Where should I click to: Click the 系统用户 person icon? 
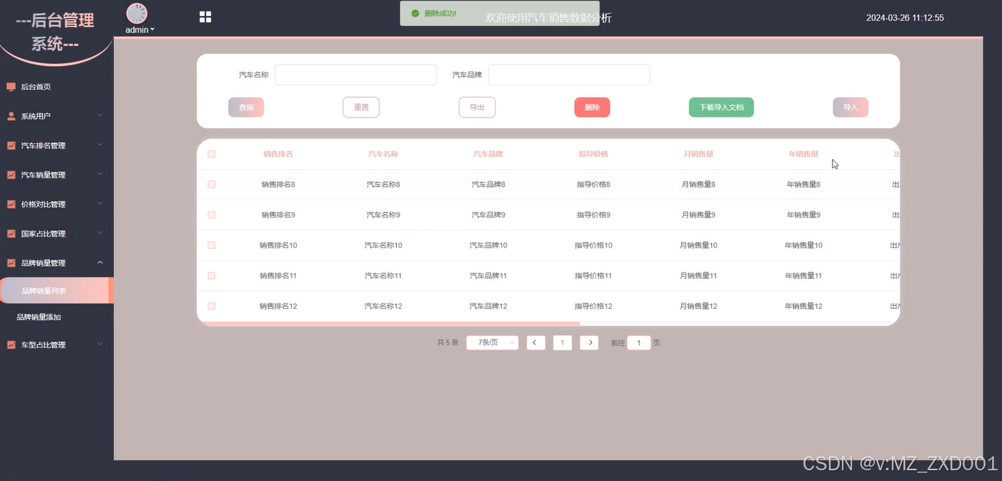[11, 116]
